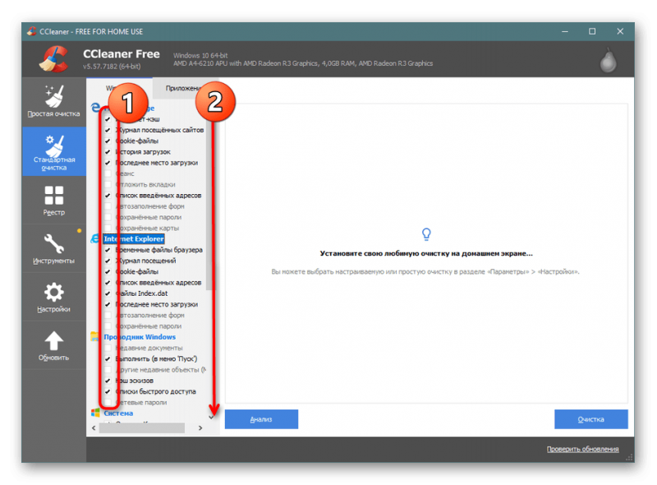Click the Последнее место загрузки row under Edge
Screen dimensions: 657x485
(x=157, y=163)
